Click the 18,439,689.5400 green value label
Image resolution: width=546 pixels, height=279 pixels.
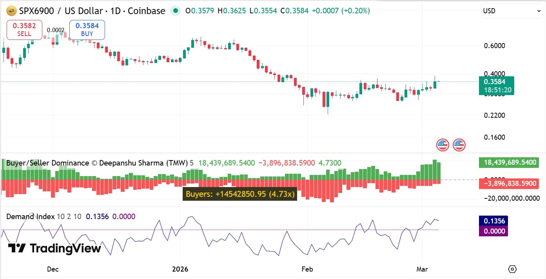[x=509, y=162]
